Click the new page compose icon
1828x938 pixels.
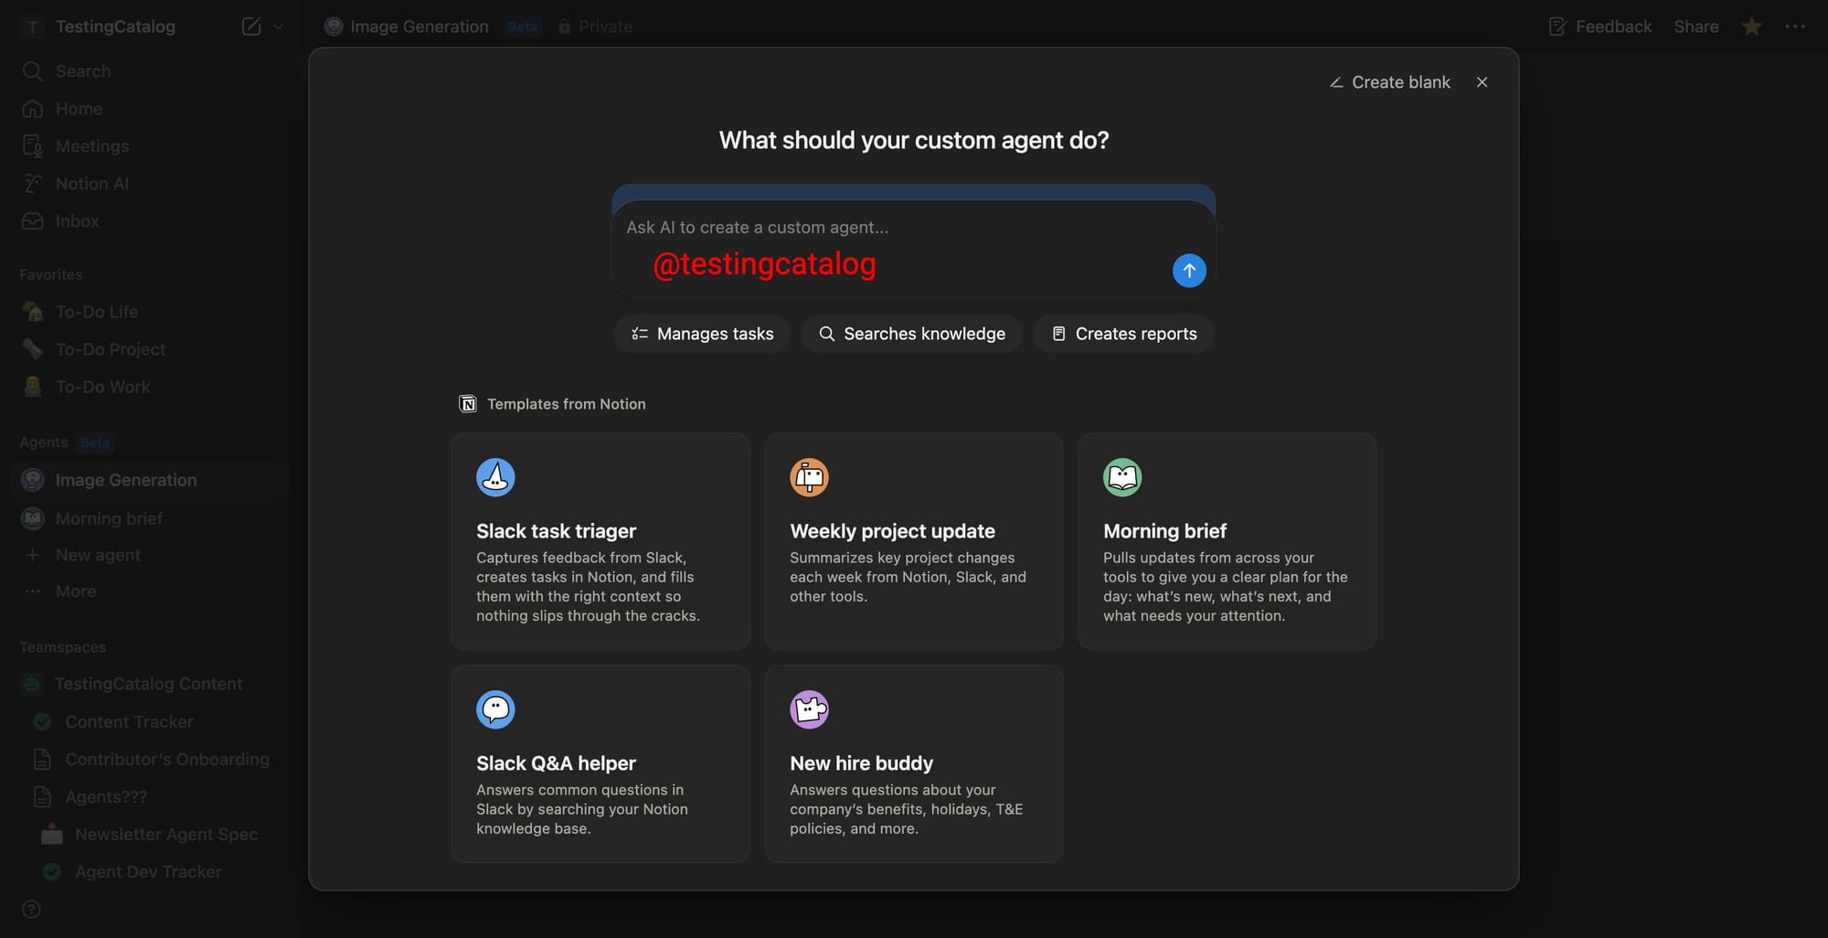(x=250, y=27)
